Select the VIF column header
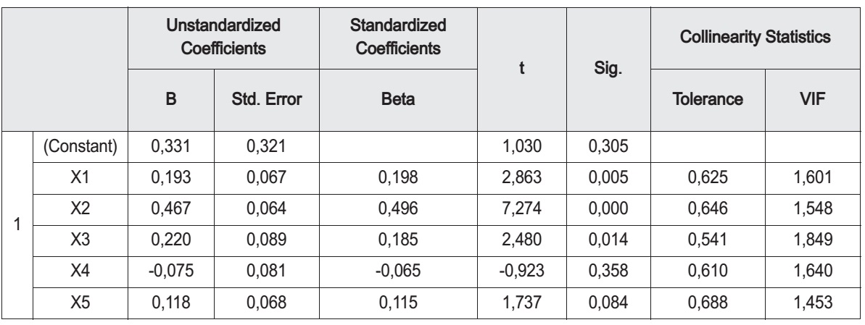 click(813, 100)
